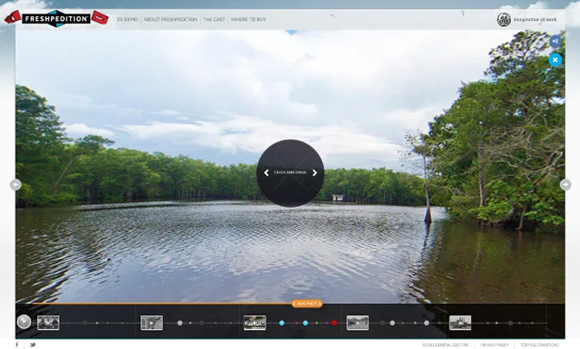Select the cyan dot nearest the green dot
The width and height of the screenshot is (580, 349).
click(x=306, y=323)
